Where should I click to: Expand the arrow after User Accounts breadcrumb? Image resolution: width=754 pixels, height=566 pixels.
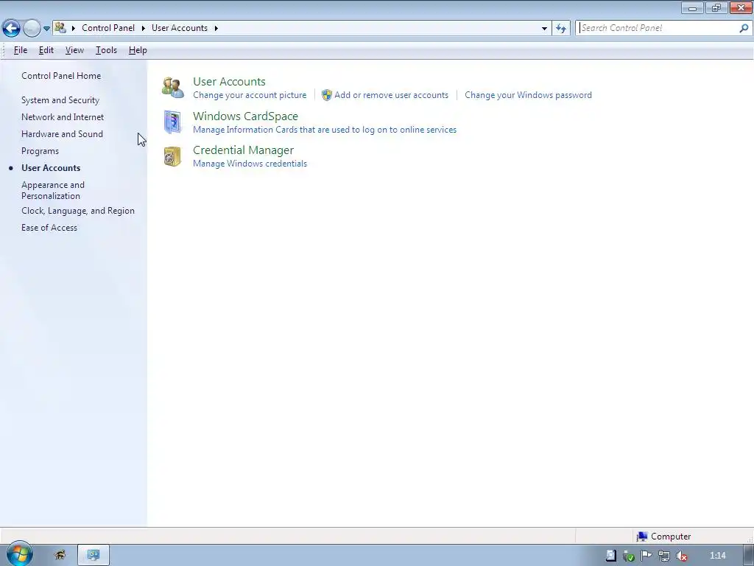(216, 29)
